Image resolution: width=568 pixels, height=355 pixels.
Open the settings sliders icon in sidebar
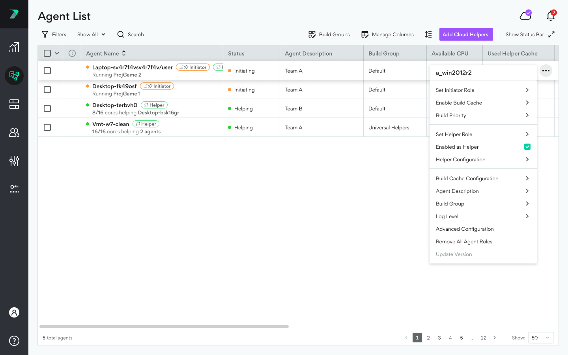tap(14, 161)
